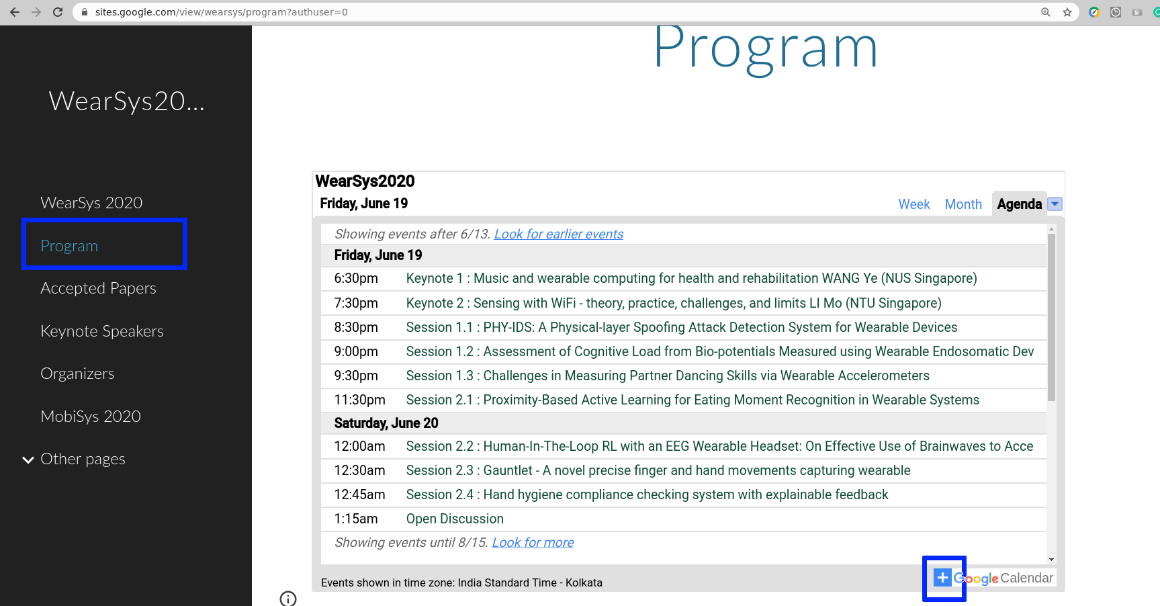
Task: Open Session 2.2 Human-In-The-Loop RL event
Action: [x=719, y=446]
